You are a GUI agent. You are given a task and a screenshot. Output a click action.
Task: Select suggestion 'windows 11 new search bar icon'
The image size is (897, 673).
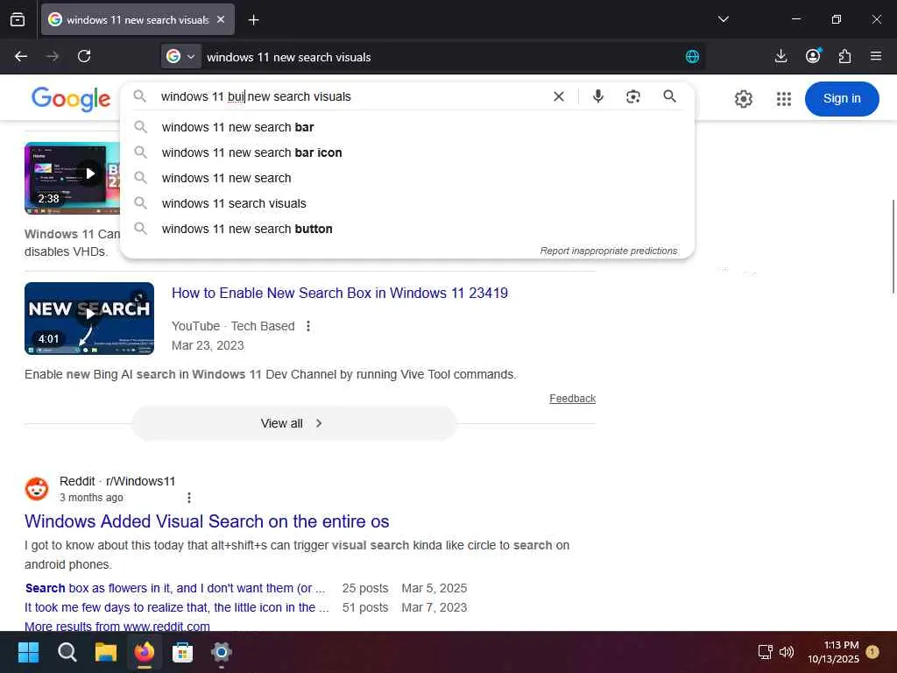pyautogui.click(x=407, y=152)
